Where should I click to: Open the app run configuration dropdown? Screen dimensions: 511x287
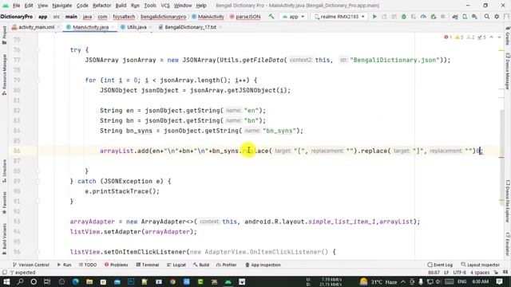[x=293, y=16]
